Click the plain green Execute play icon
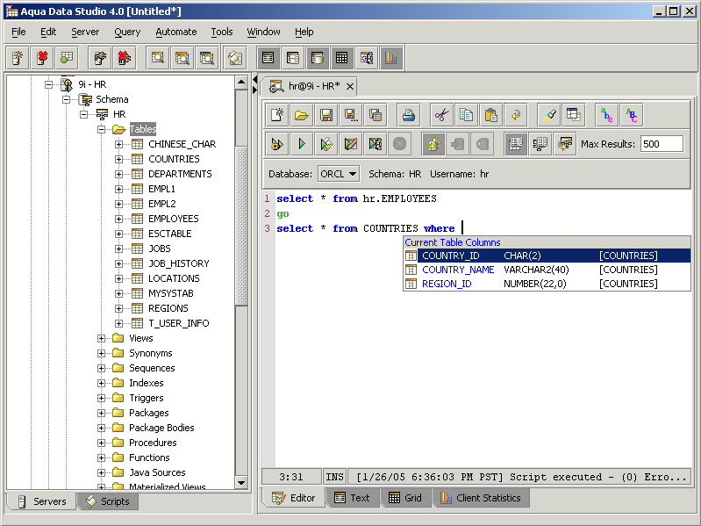This screenshot has height=526, width=701. click(302, 144)
